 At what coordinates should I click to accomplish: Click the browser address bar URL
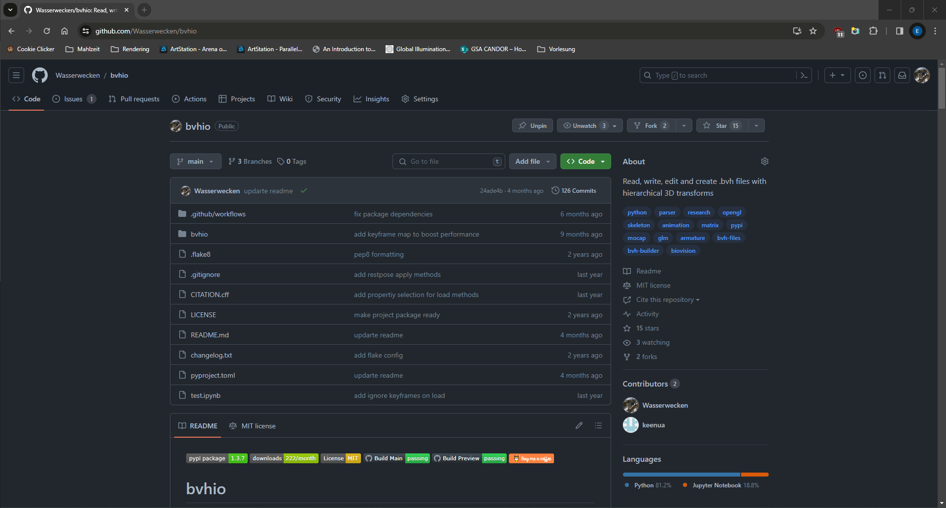146,31
